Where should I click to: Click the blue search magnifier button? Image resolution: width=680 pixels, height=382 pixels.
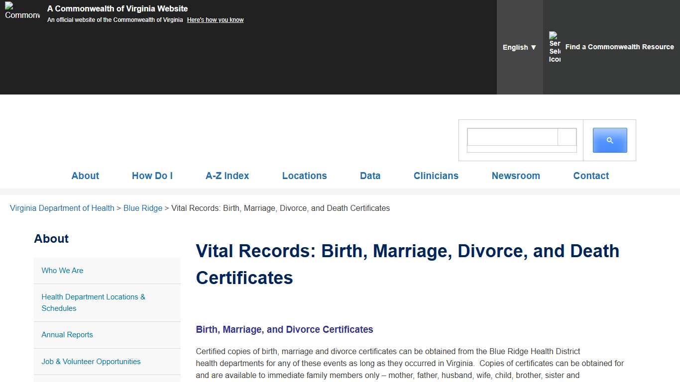pos(609,140)
